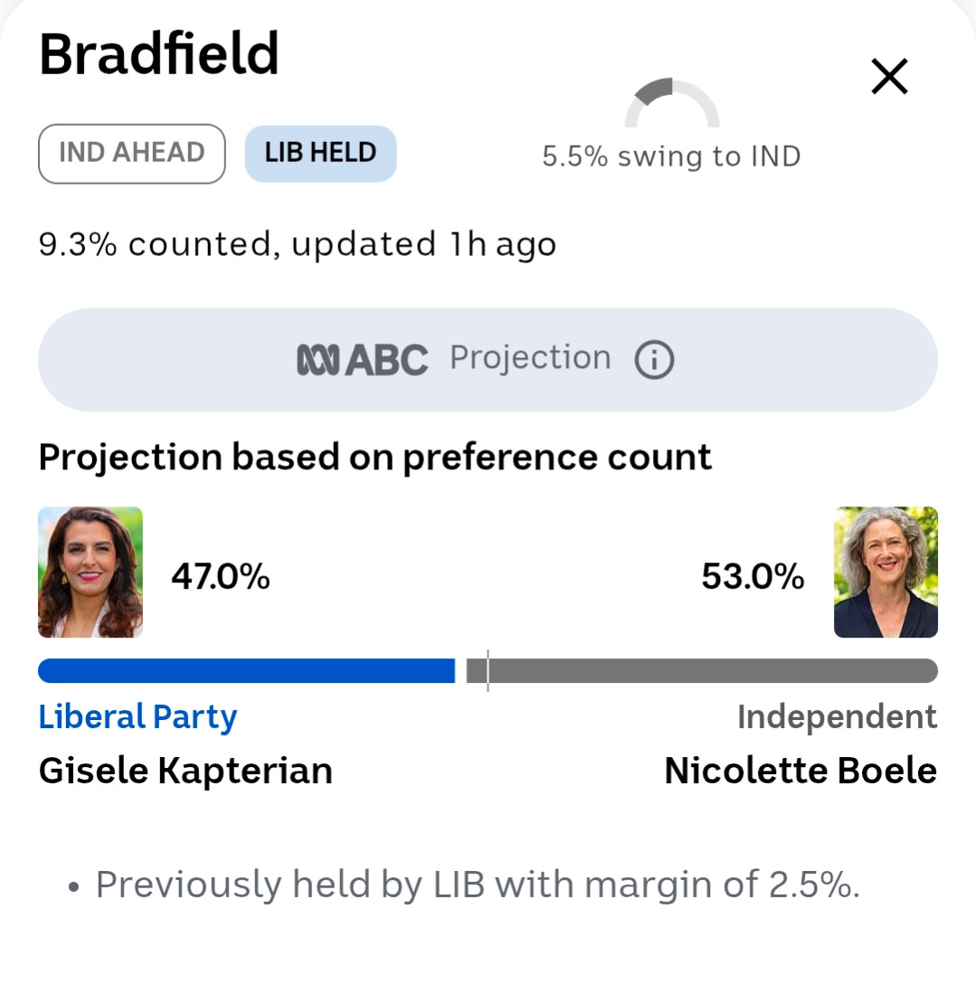The height and width of the screenshot is (985, 976).
Task: Click the Liberal Party label
Action: tap(137, 716)
